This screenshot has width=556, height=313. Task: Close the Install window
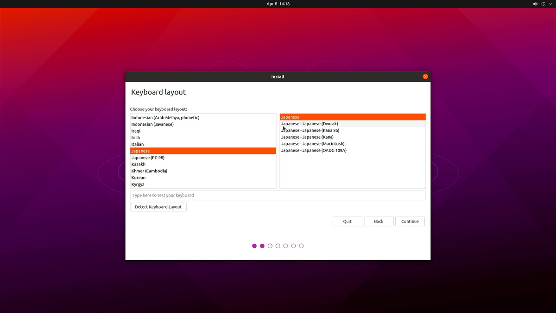425,77
